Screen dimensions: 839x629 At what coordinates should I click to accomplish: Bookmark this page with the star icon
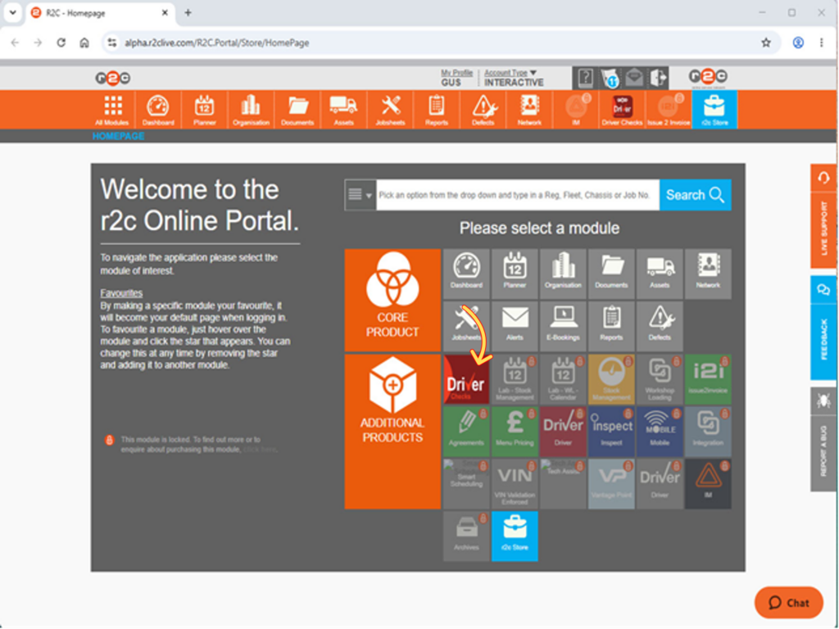tap(766, 43)
